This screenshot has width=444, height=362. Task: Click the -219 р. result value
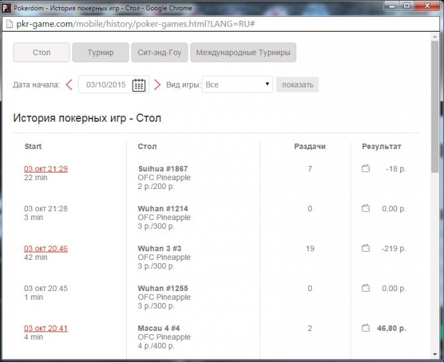[394, 249]
